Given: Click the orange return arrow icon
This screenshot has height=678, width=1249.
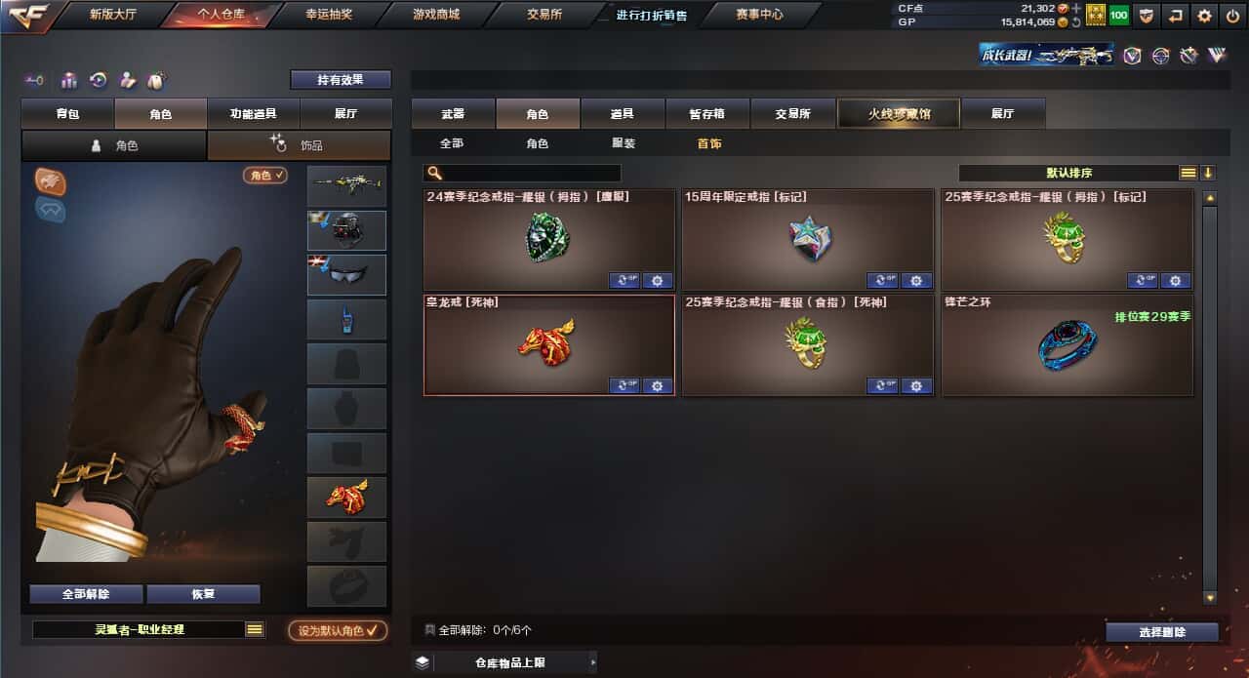Looking at the screenshot, I should pos(1177,16).
